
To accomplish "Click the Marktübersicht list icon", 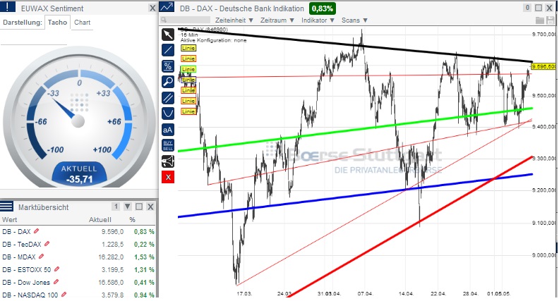I will [x=7, y=207].
